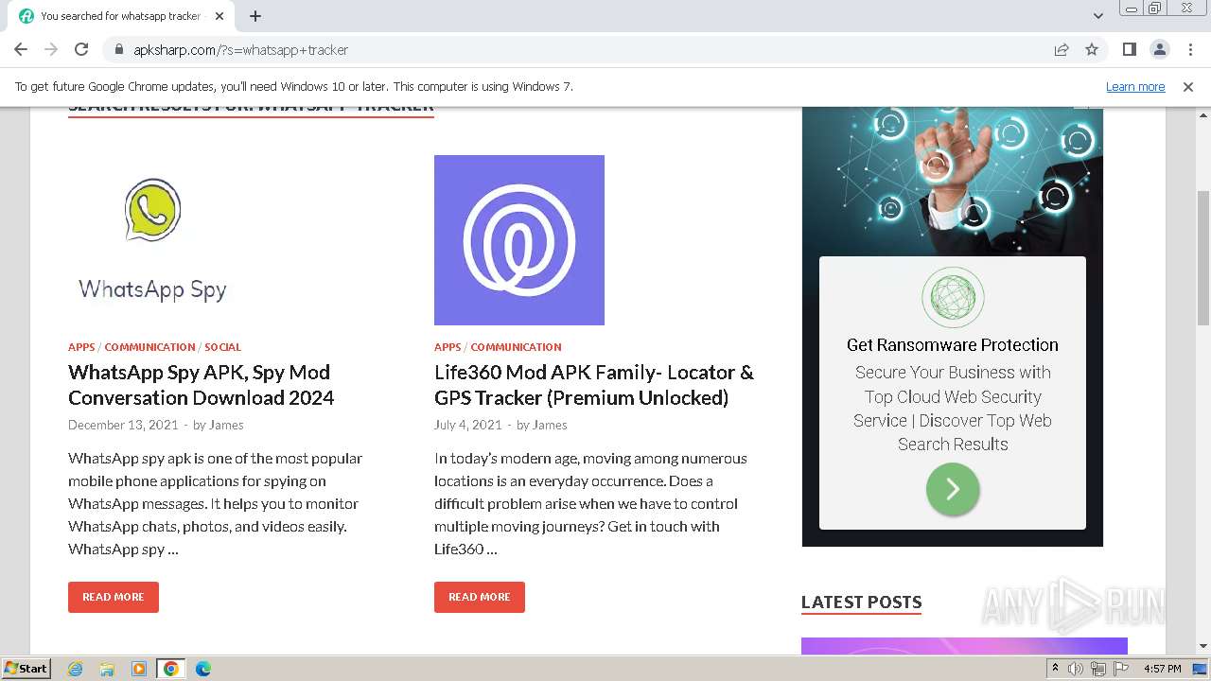The height and width of the screenshot is (681, 1211).
Task: Open COMMUNICATION category under Life360 post
Action: pos(516,347)
